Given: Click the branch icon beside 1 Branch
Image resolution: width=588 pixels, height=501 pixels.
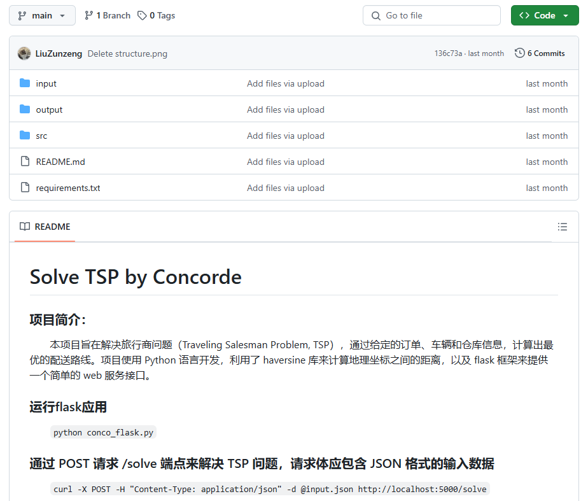Looking at the screenshot, I should [x=88, y=15].
